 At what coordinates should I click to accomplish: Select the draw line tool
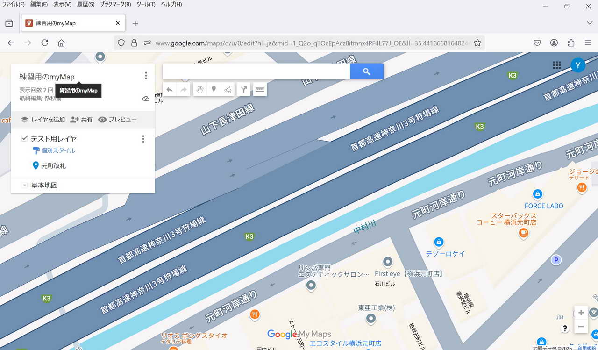(228, 89)
